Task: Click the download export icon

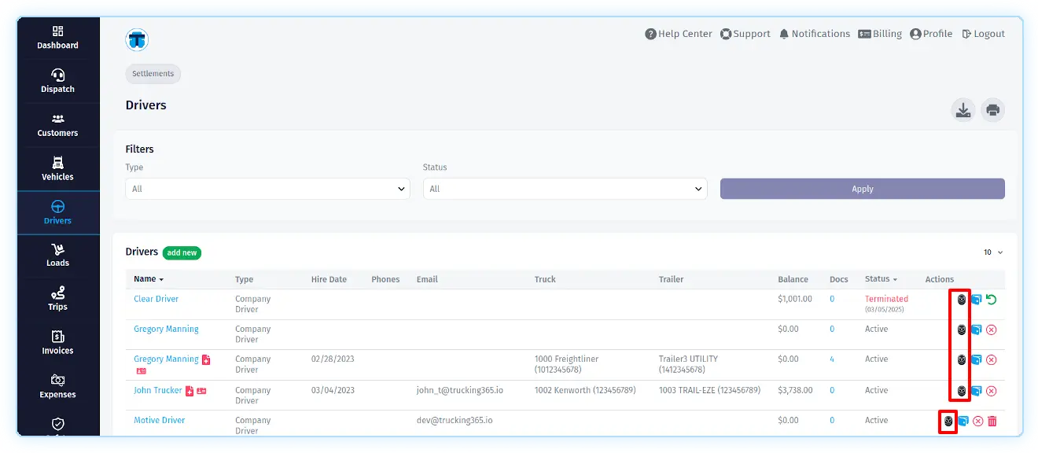Action: pos(963,110)
